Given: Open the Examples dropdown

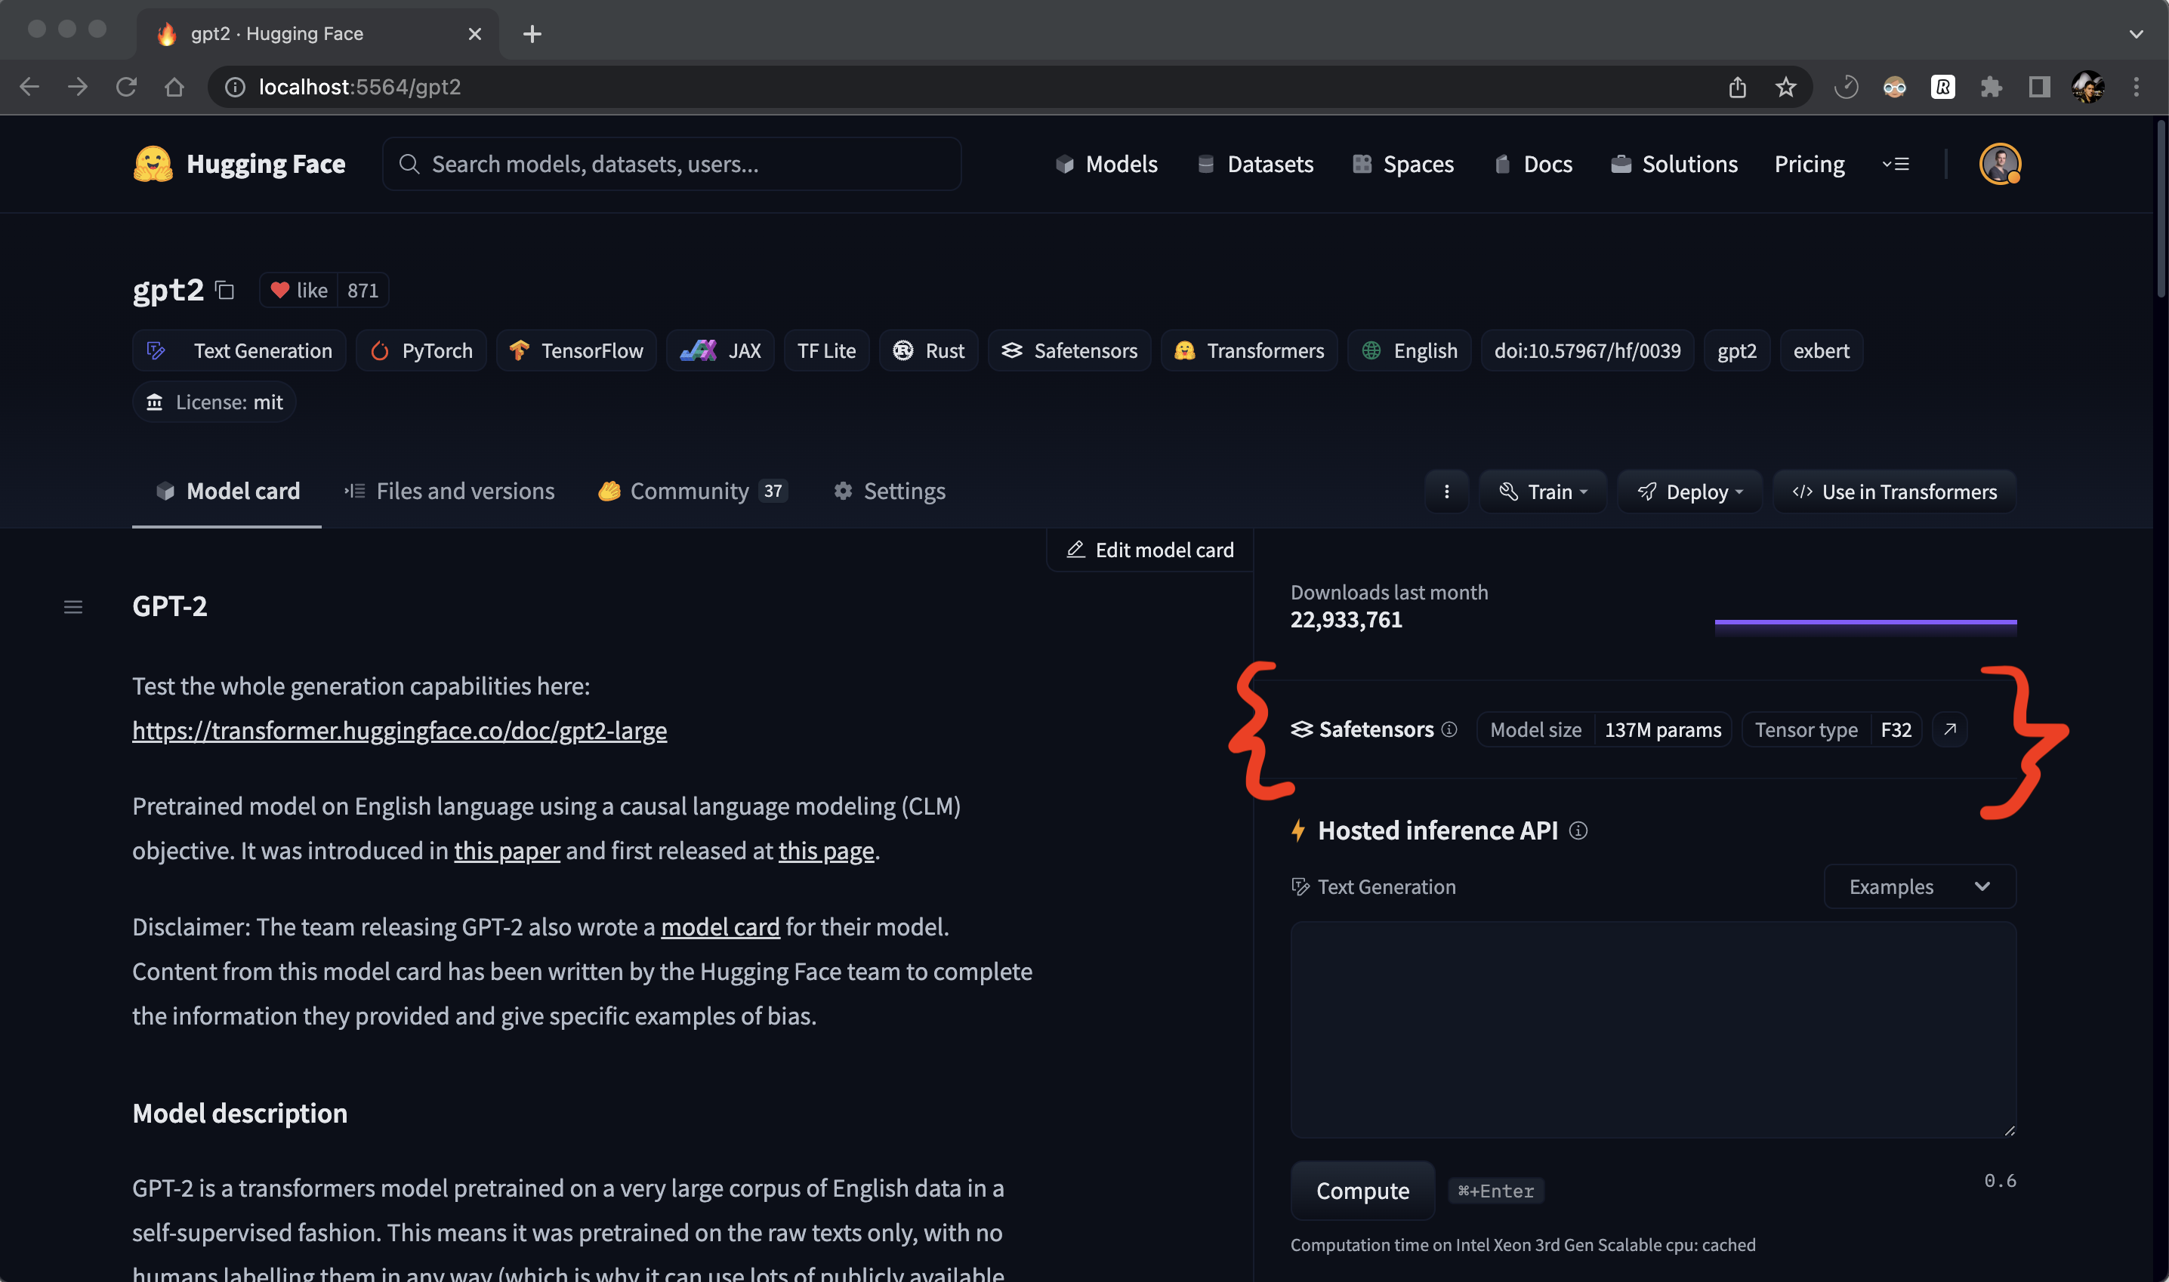Looking at the screenshot, I should coord(1919,886).
